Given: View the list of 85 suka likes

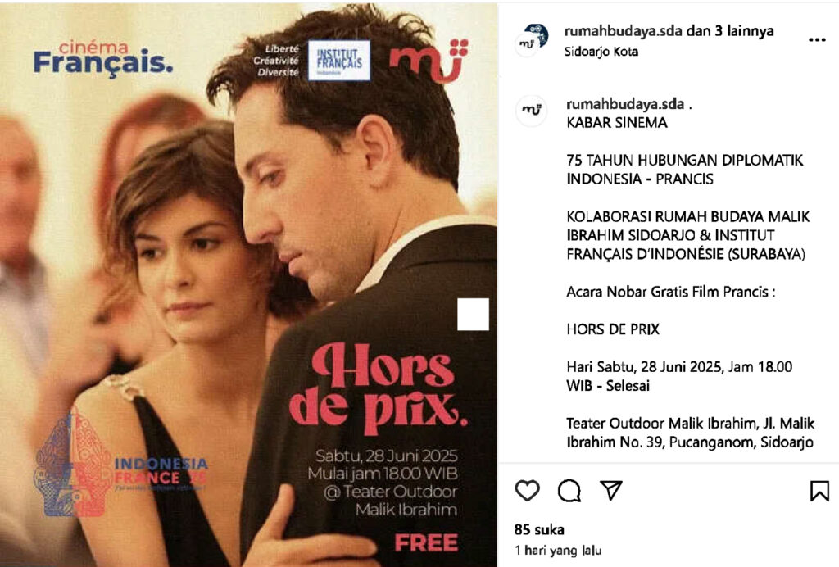Looking at the screenshot, I should pyautogui.click(x=539, y=529).
